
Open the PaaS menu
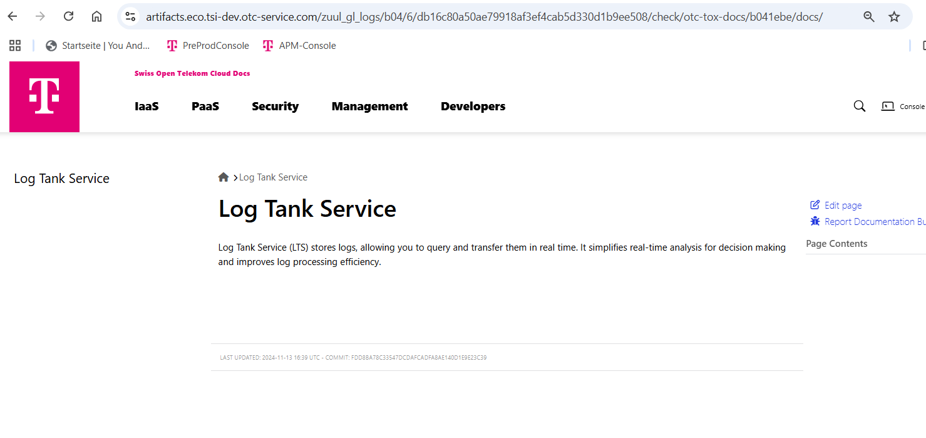coord(205,107)
